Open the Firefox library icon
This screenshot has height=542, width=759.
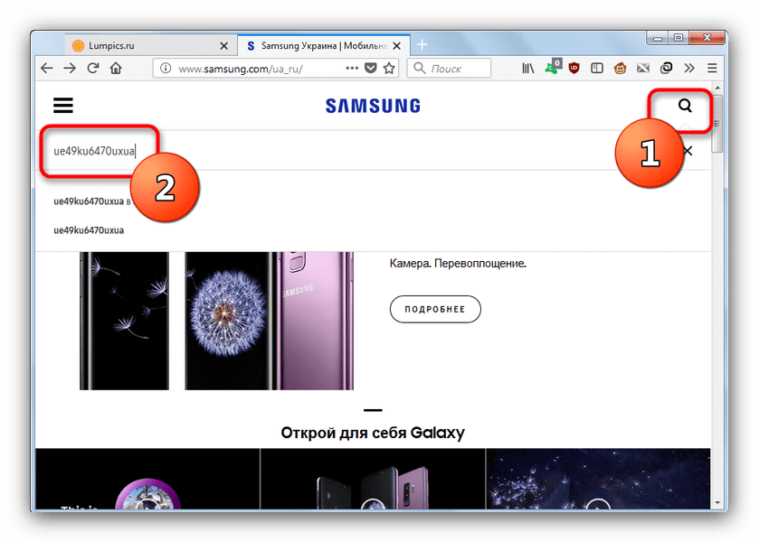(x=528, y=68)
